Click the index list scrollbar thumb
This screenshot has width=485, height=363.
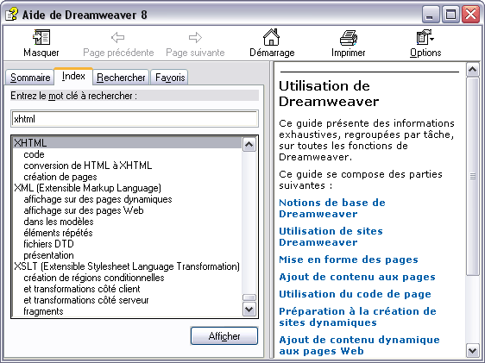pyautogui.click(x=249, y=297)
